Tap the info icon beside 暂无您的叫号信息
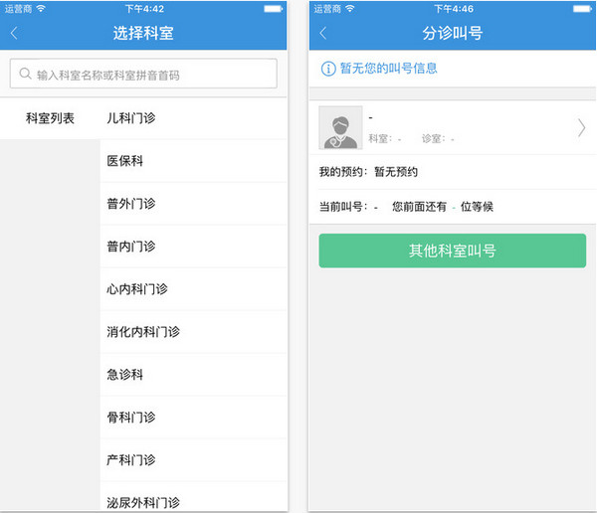 327,69
